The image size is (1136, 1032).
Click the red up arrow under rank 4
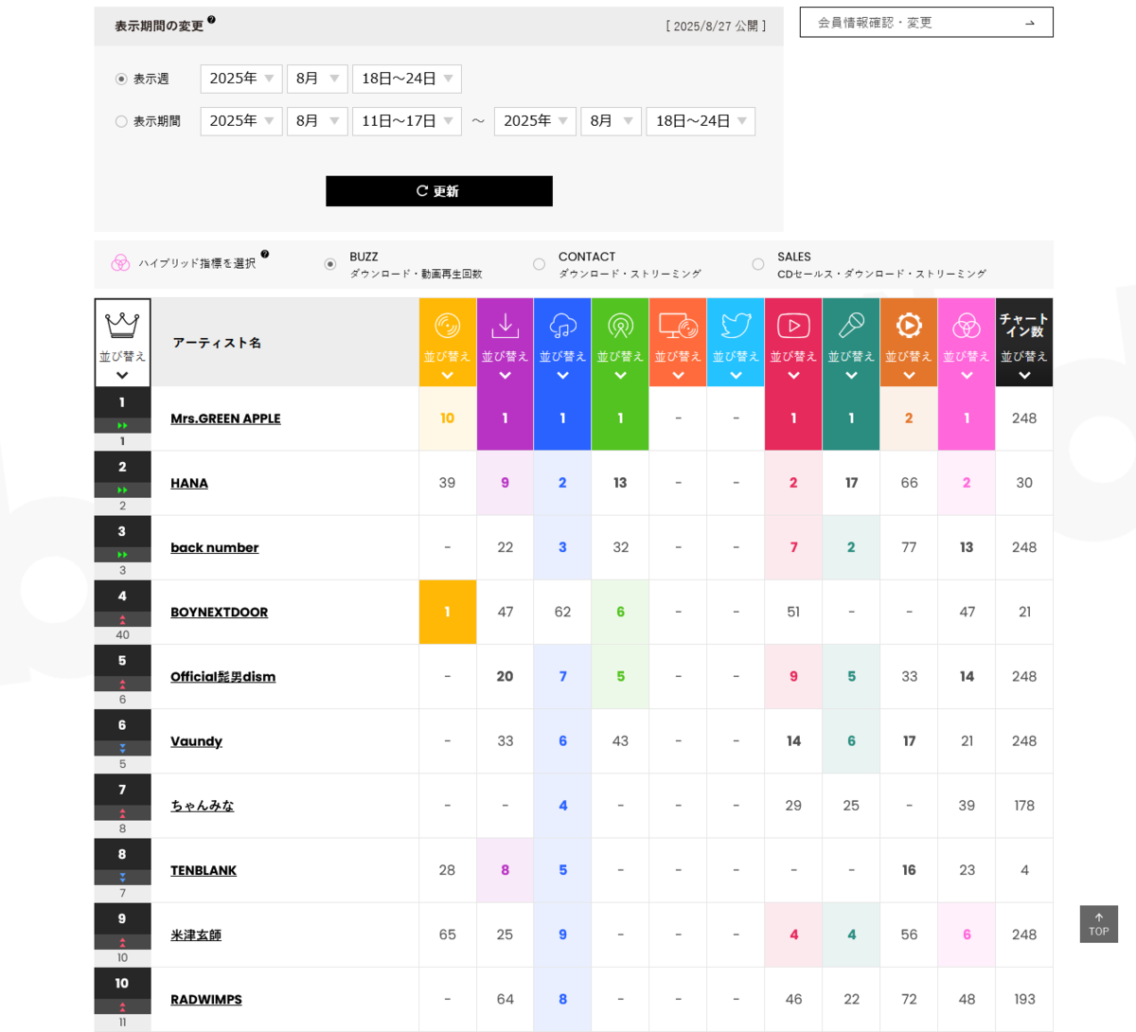[122, 619]
